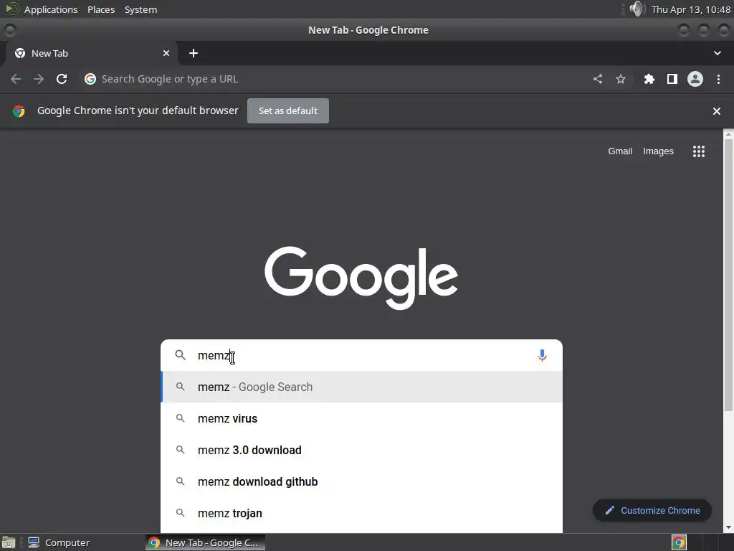Open the tab search dropdown chevron
The height and width of the screenshot is (551, 734).
[x=717, y=53]
